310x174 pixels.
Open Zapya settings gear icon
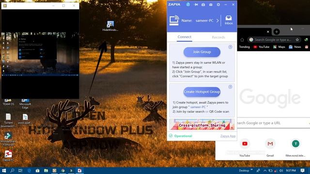click(218, 4)
